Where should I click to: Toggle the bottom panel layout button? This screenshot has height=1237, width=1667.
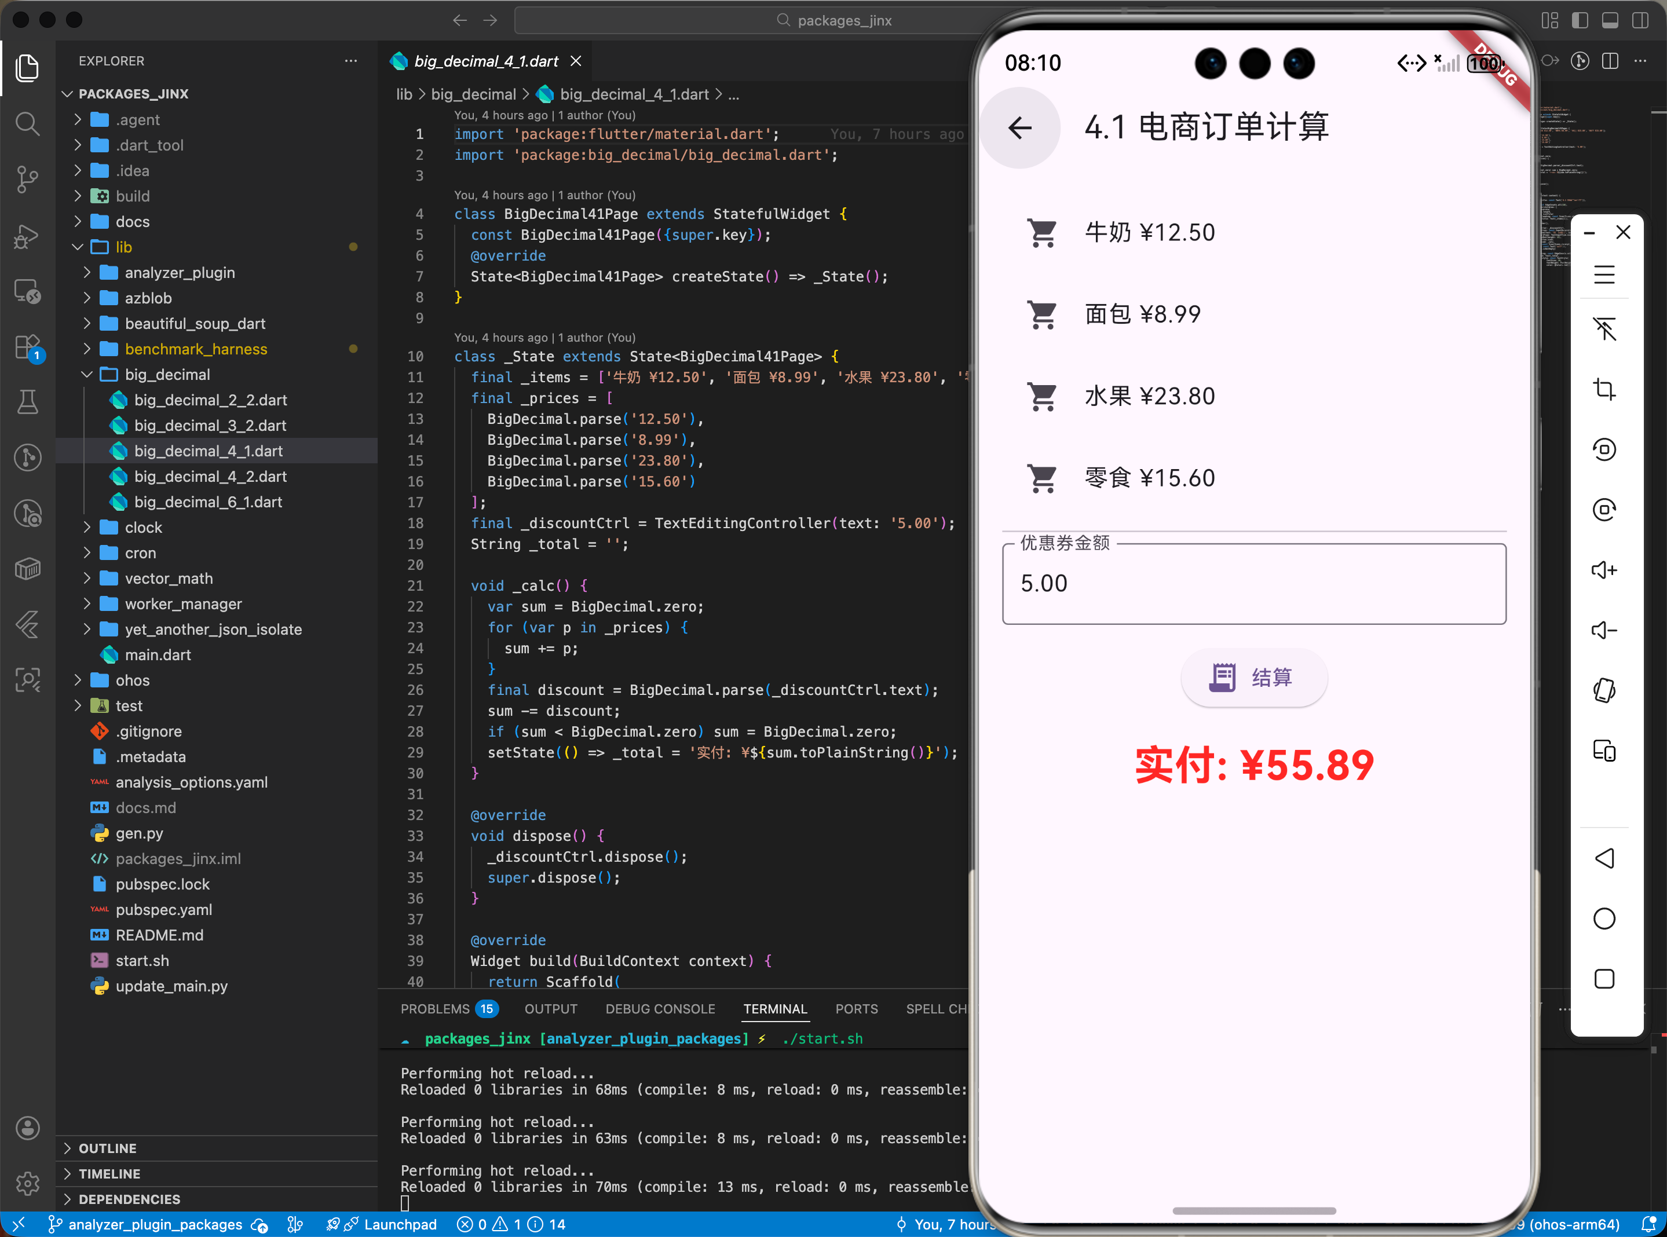click(x=1610, y=20)
